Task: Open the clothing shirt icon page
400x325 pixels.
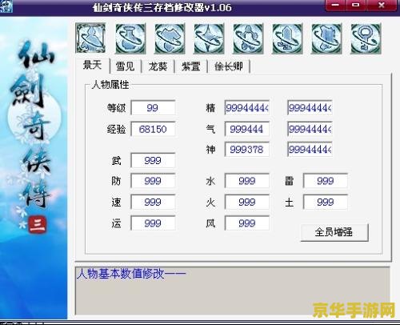Action: pos(170,38)
